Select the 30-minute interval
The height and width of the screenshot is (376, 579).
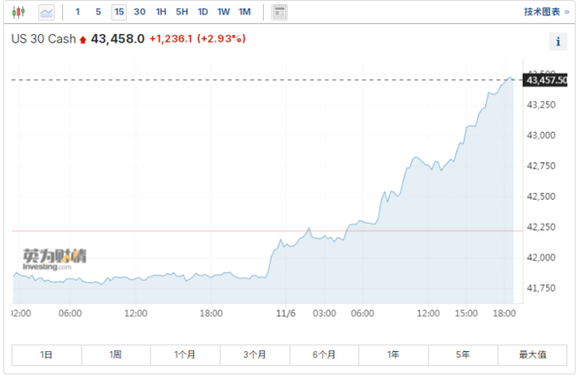pos(140,13)
